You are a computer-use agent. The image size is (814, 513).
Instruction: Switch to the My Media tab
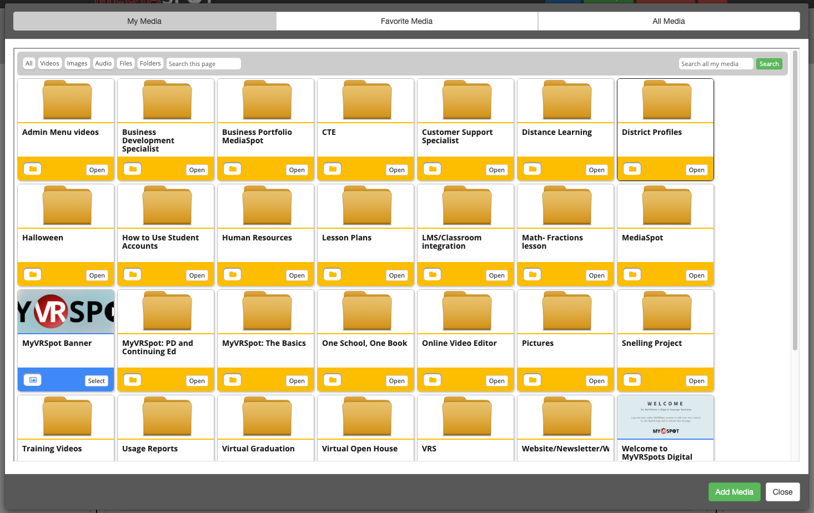pos(144,21)
